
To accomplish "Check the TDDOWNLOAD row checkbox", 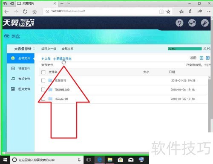I will tap(43, 90).
